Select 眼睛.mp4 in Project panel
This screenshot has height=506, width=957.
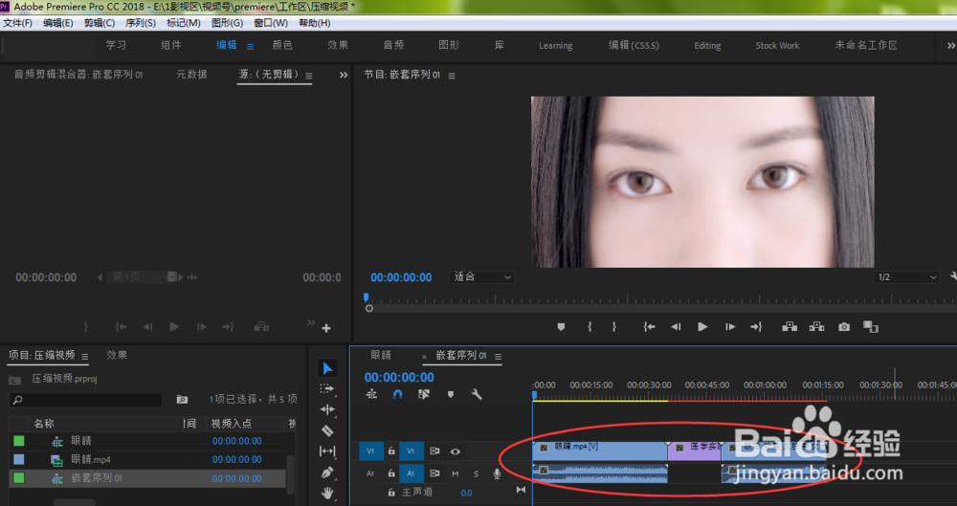tap(91, 460)
